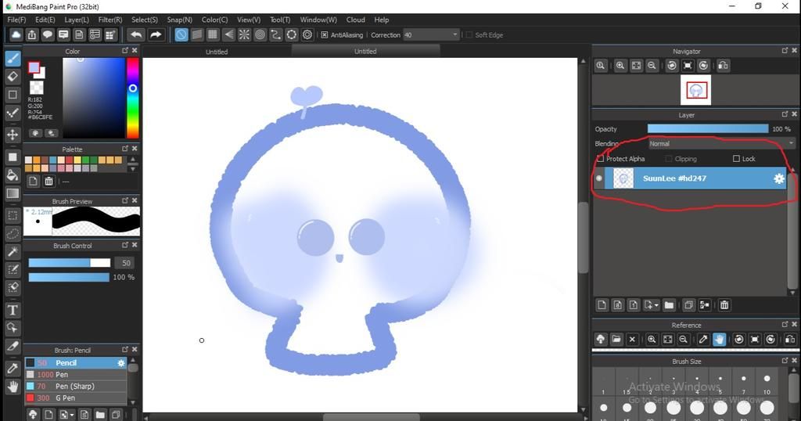The height and width of the screenshot is (421, 801).
Task: Open the Select menu
Action: 145,20
